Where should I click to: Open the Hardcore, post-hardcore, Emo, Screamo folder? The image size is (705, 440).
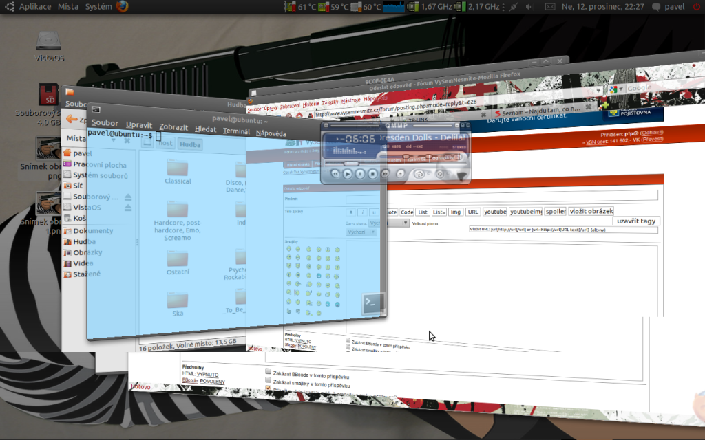point(178,221)
